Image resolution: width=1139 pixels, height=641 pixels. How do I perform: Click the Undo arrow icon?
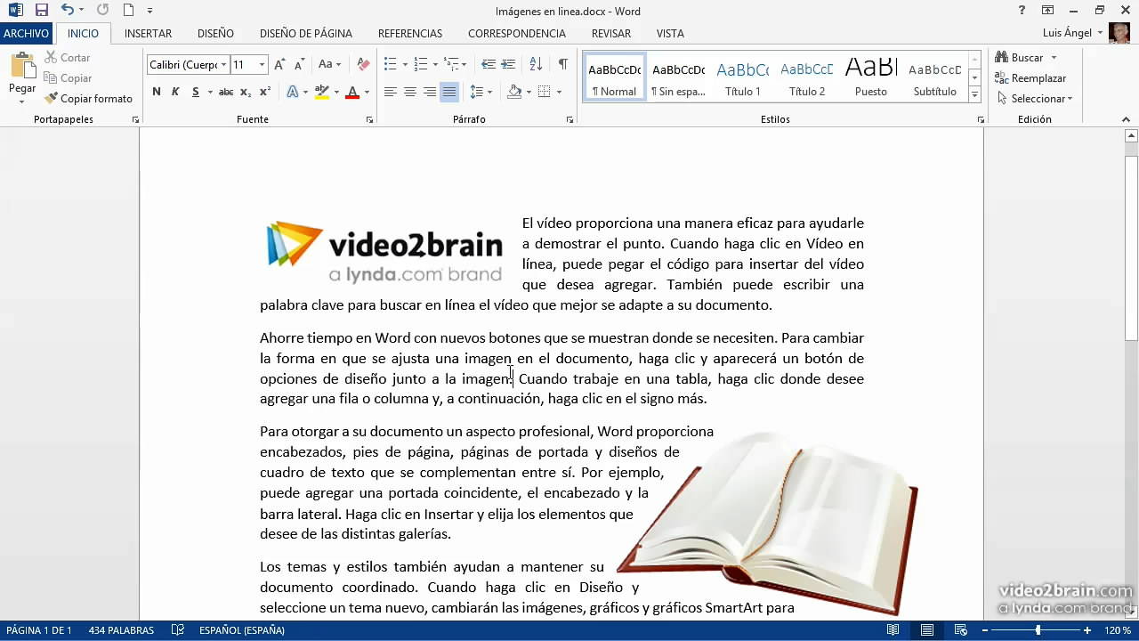click(67, 11)
